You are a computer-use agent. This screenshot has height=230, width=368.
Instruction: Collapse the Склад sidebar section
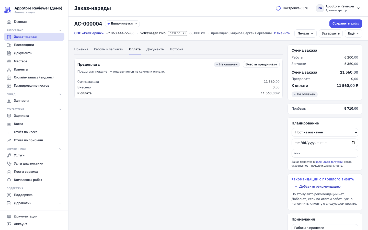coord(60,94)
